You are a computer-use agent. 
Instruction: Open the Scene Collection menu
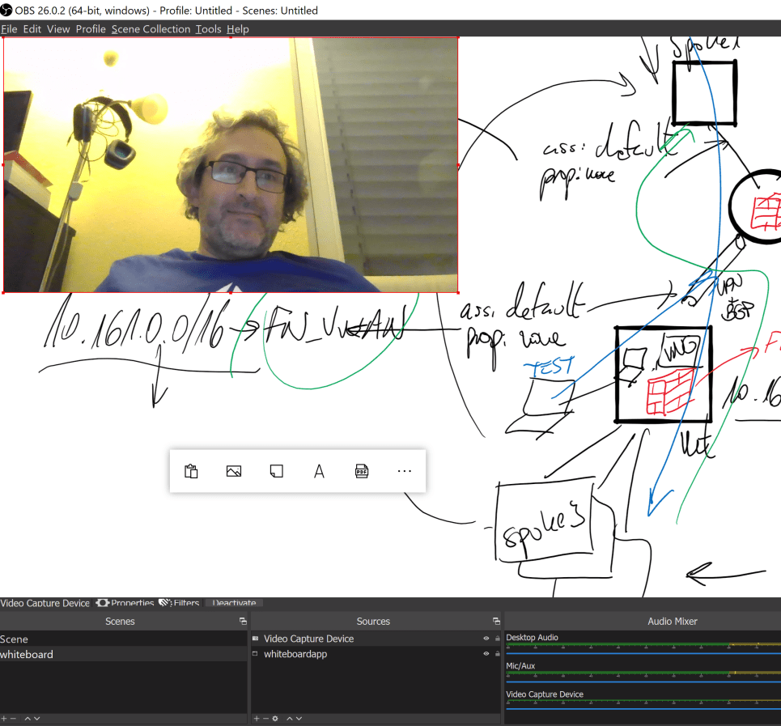(x=151, y=28)
